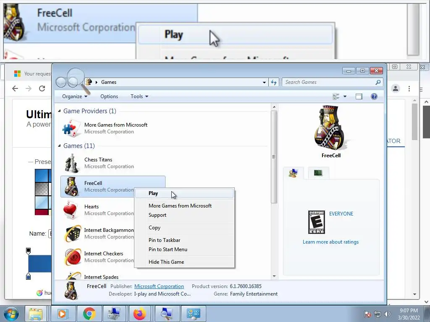
Task: Click the blue bottom gradient stop marker
Action: coord(28,276)
